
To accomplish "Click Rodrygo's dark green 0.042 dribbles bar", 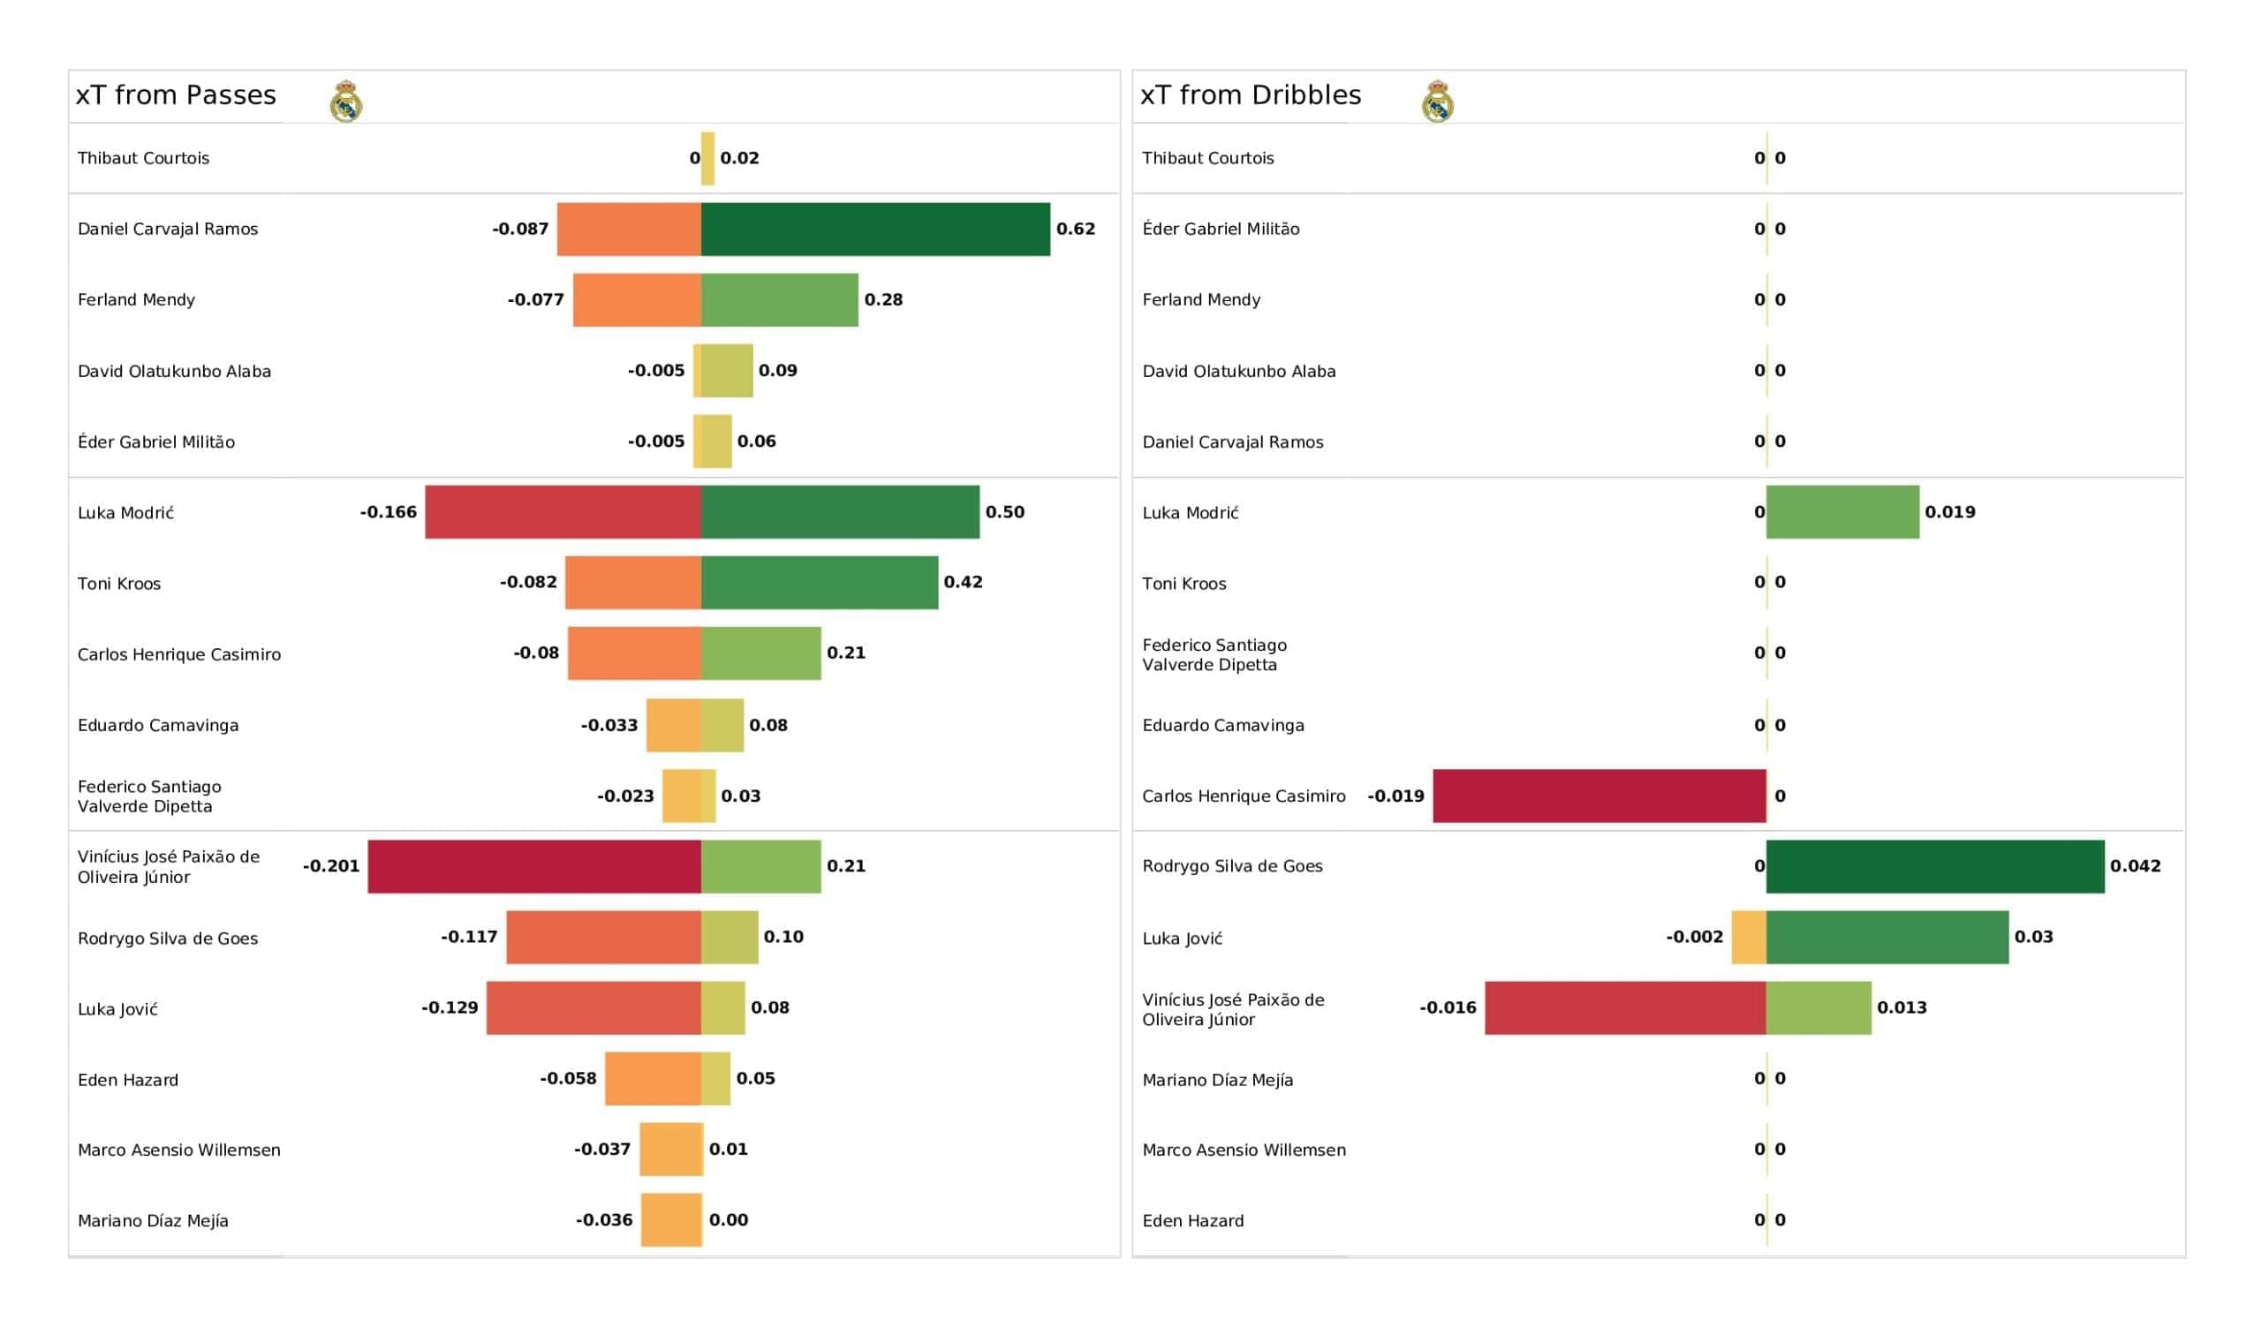I will click(1934, 867).
